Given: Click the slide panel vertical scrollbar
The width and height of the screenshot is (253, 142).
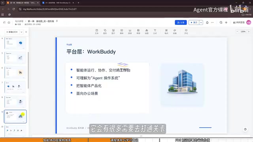Looking at the screenshot, I should tap(28, 70).
